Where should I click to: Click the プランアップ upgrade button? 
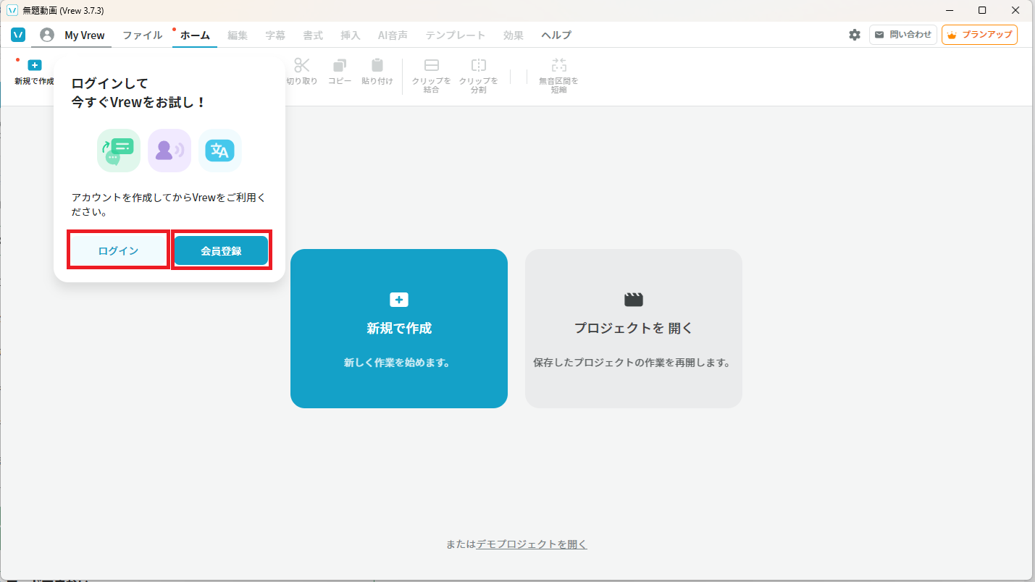click(x=979, y=35)
